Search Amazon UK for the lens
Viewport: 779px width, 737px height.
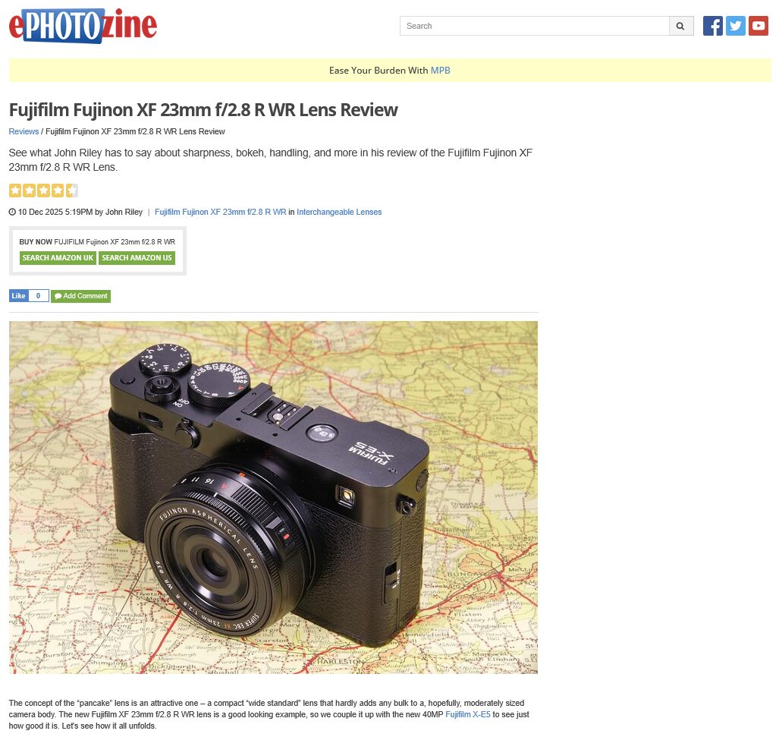[58, 258]
